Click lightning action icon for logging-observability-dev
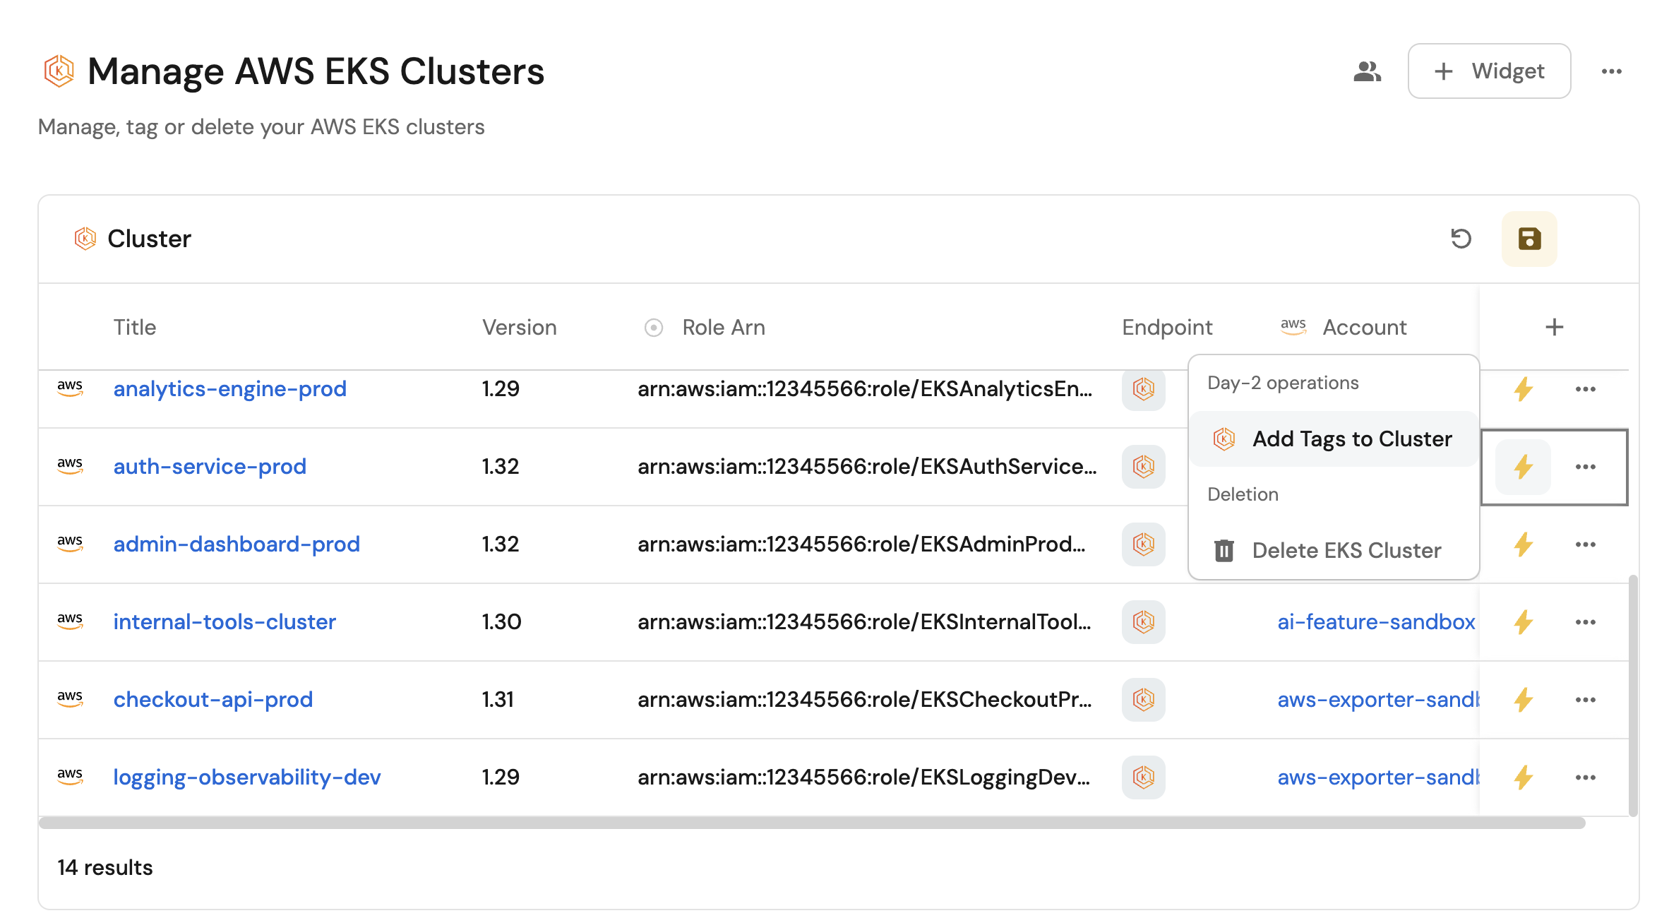The image size is (1669, 918). 1523,777
